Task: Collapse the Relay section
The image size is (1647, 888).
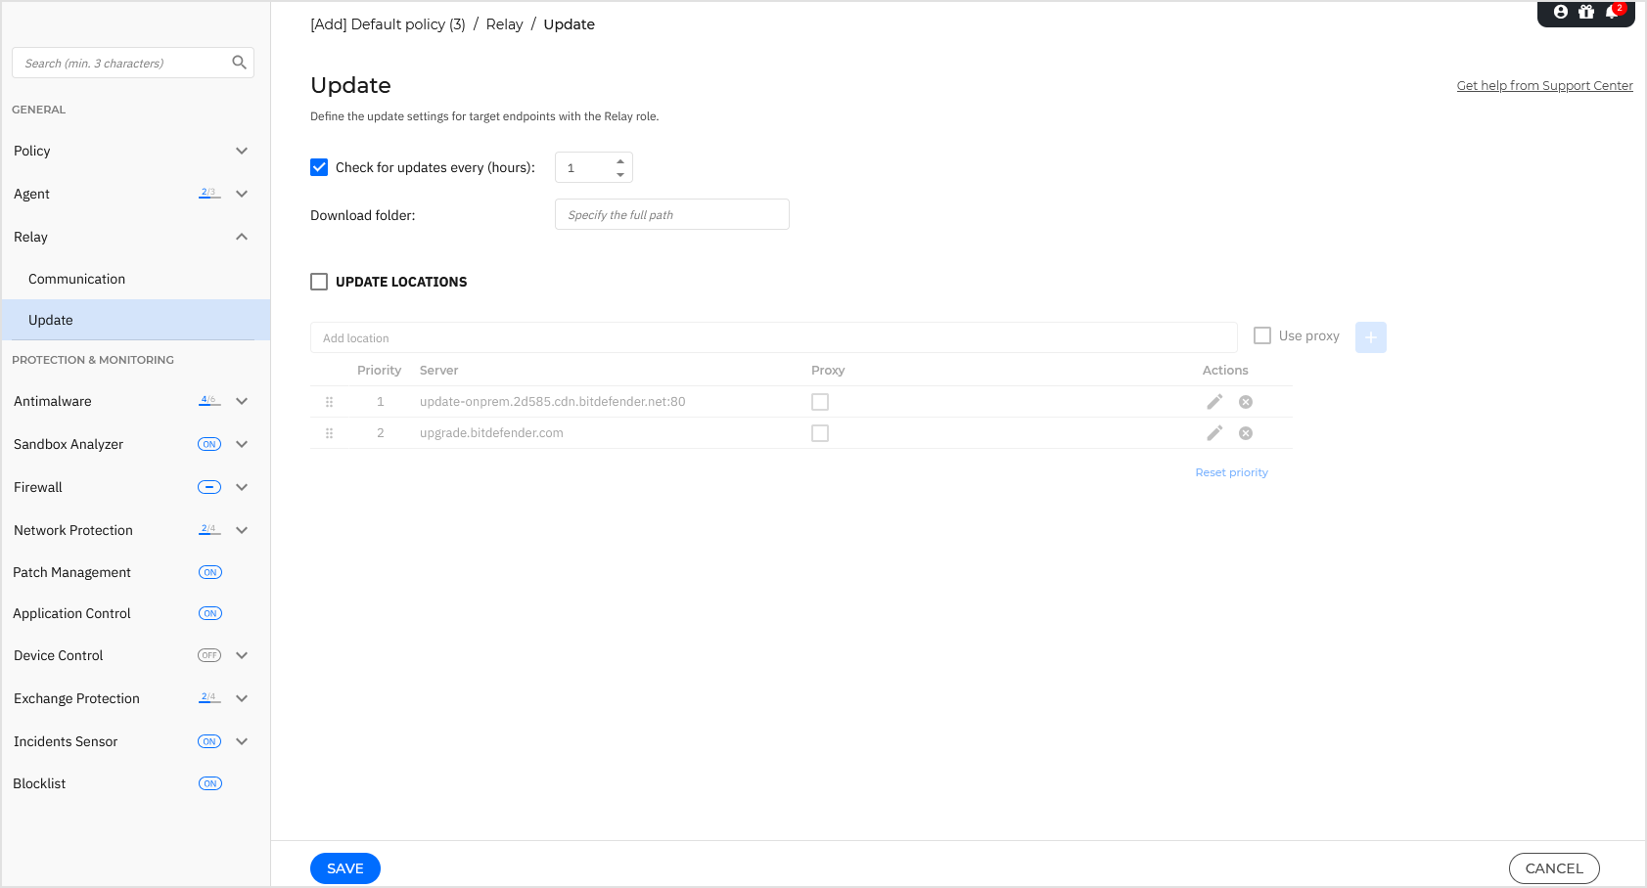Action: (242, 237)
